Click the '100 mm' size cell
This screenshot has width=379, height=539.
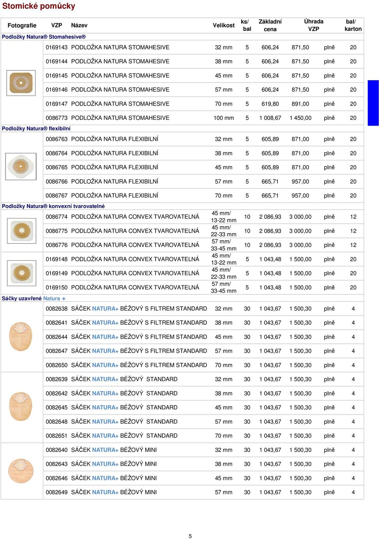pyautogui.click(x=224, y=118)
